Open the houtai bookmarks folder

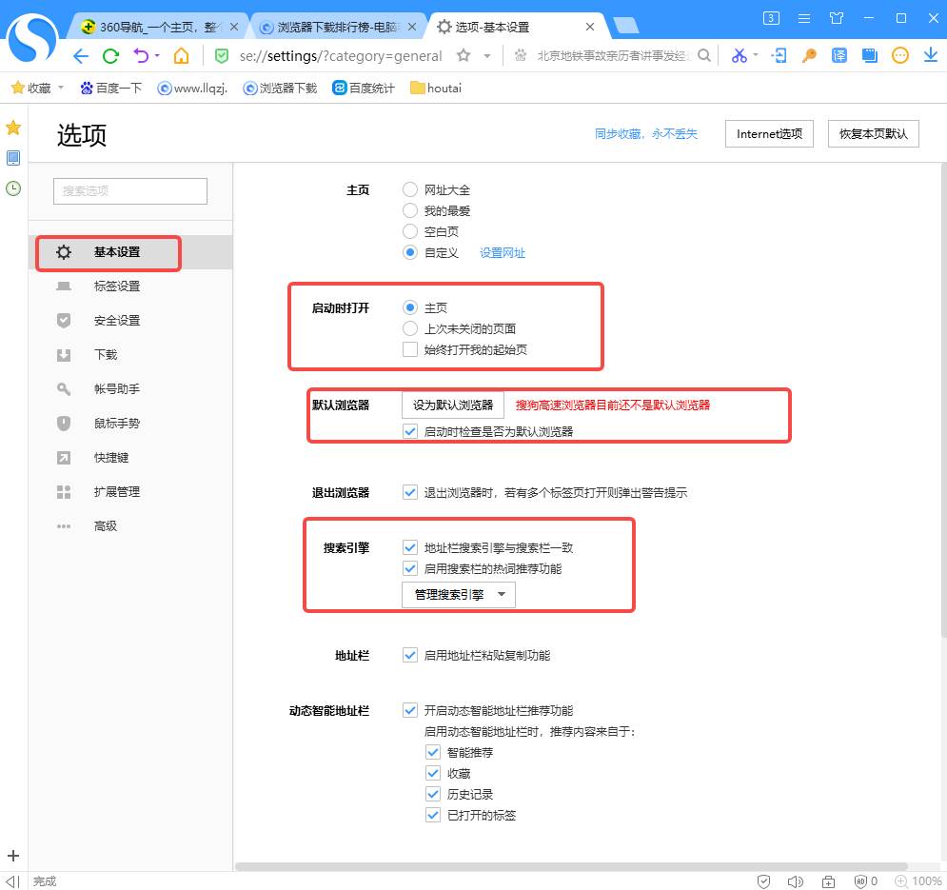(436, 89)
